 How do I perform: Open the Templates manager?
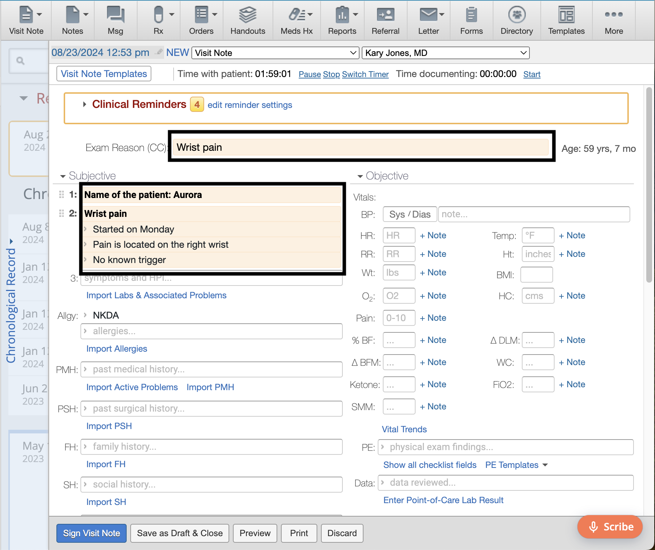tap(566, 20)
